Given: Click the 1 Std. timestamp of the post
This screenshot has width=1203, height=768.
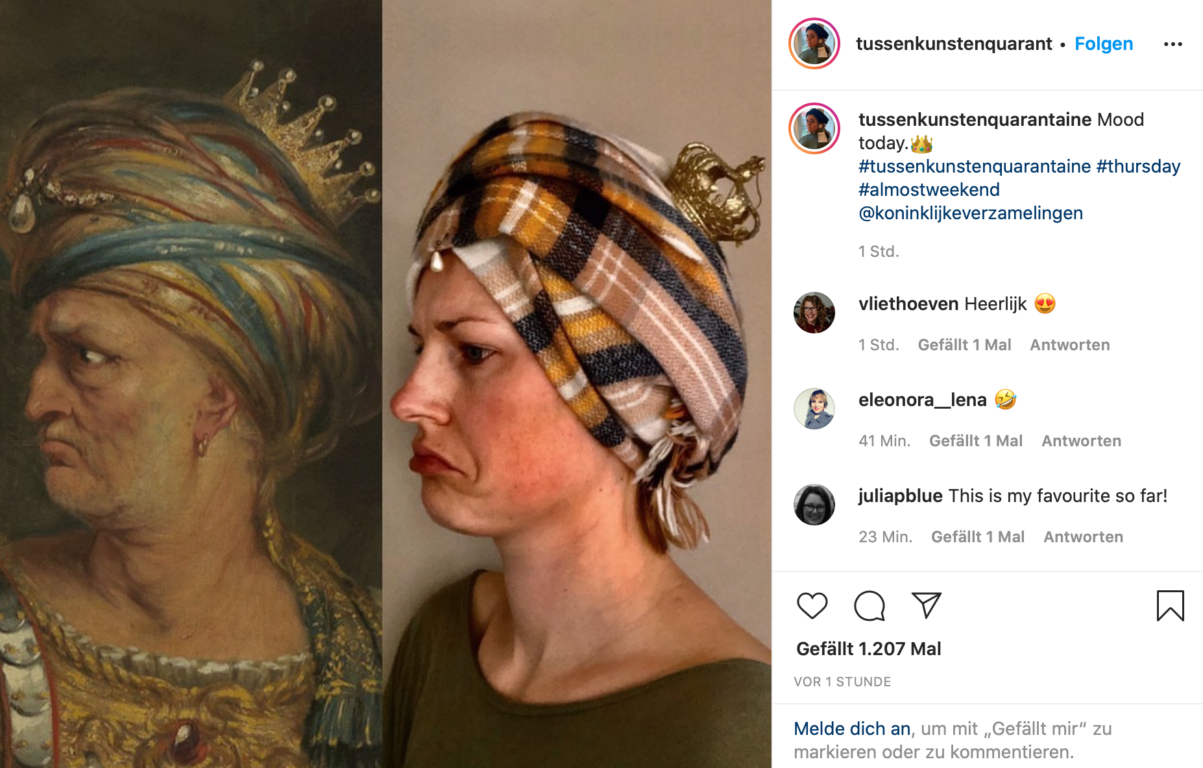Looking at the screenshot, I should [879, 251].
